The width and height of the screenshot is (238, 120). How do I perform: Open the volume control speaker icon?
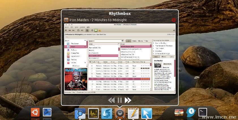(x=174, y=30)
